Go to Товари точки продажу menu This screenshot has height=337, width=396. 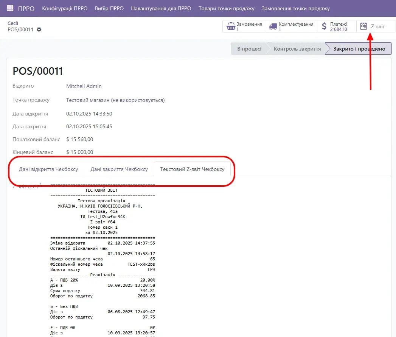[226, 8]
